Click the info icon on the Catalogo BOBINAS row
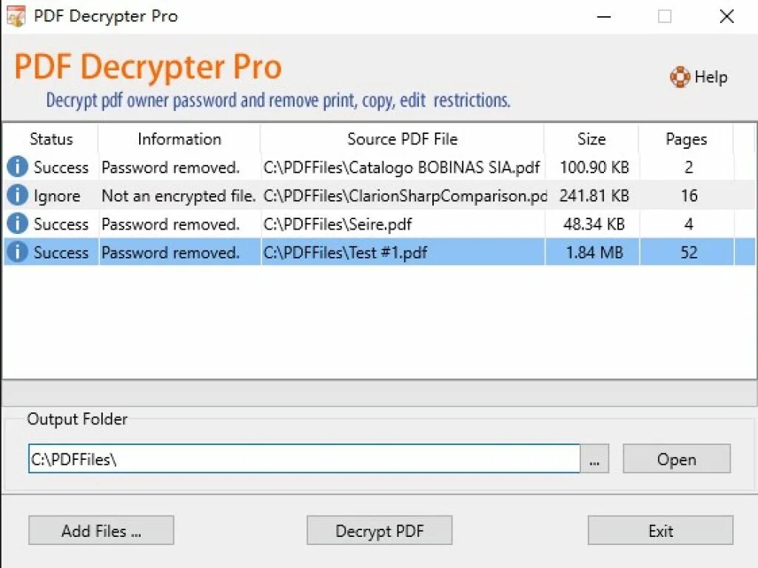Screen dimensions: 758x568 pos(17,167)
